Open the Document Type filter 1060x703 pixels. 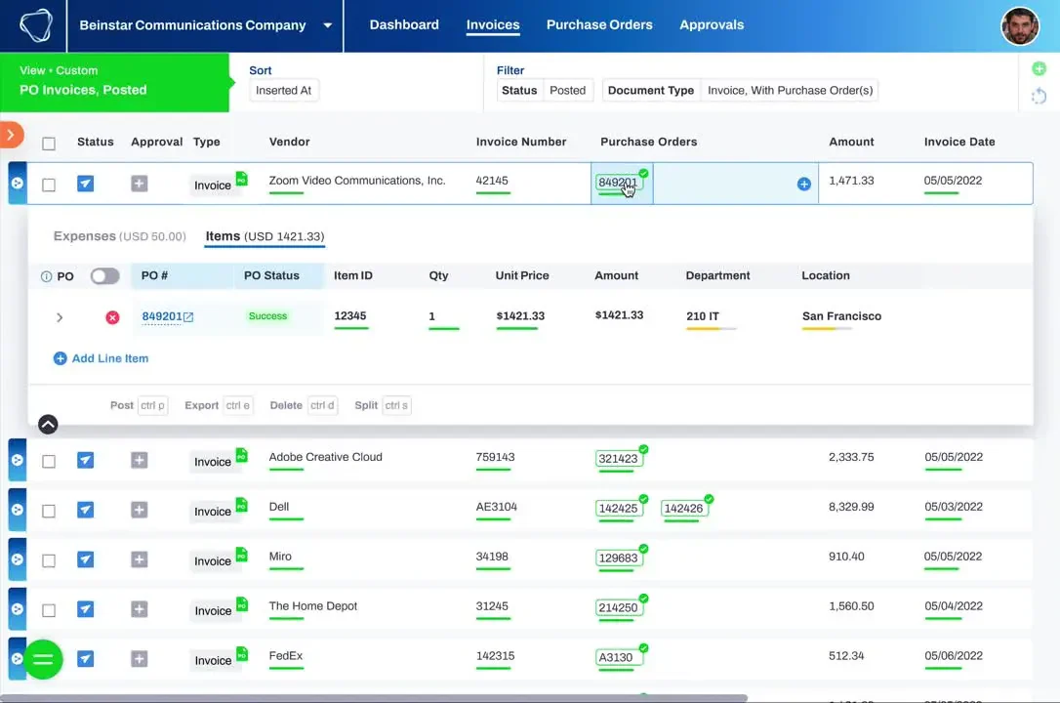pos(740,90)
